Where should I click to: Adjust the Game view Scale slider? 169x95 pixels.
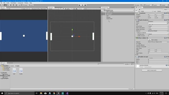point(27,9)
